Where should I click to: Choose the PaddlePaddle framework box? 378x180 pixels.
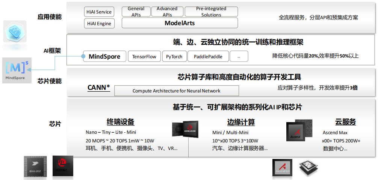click(x=208, y=56)
